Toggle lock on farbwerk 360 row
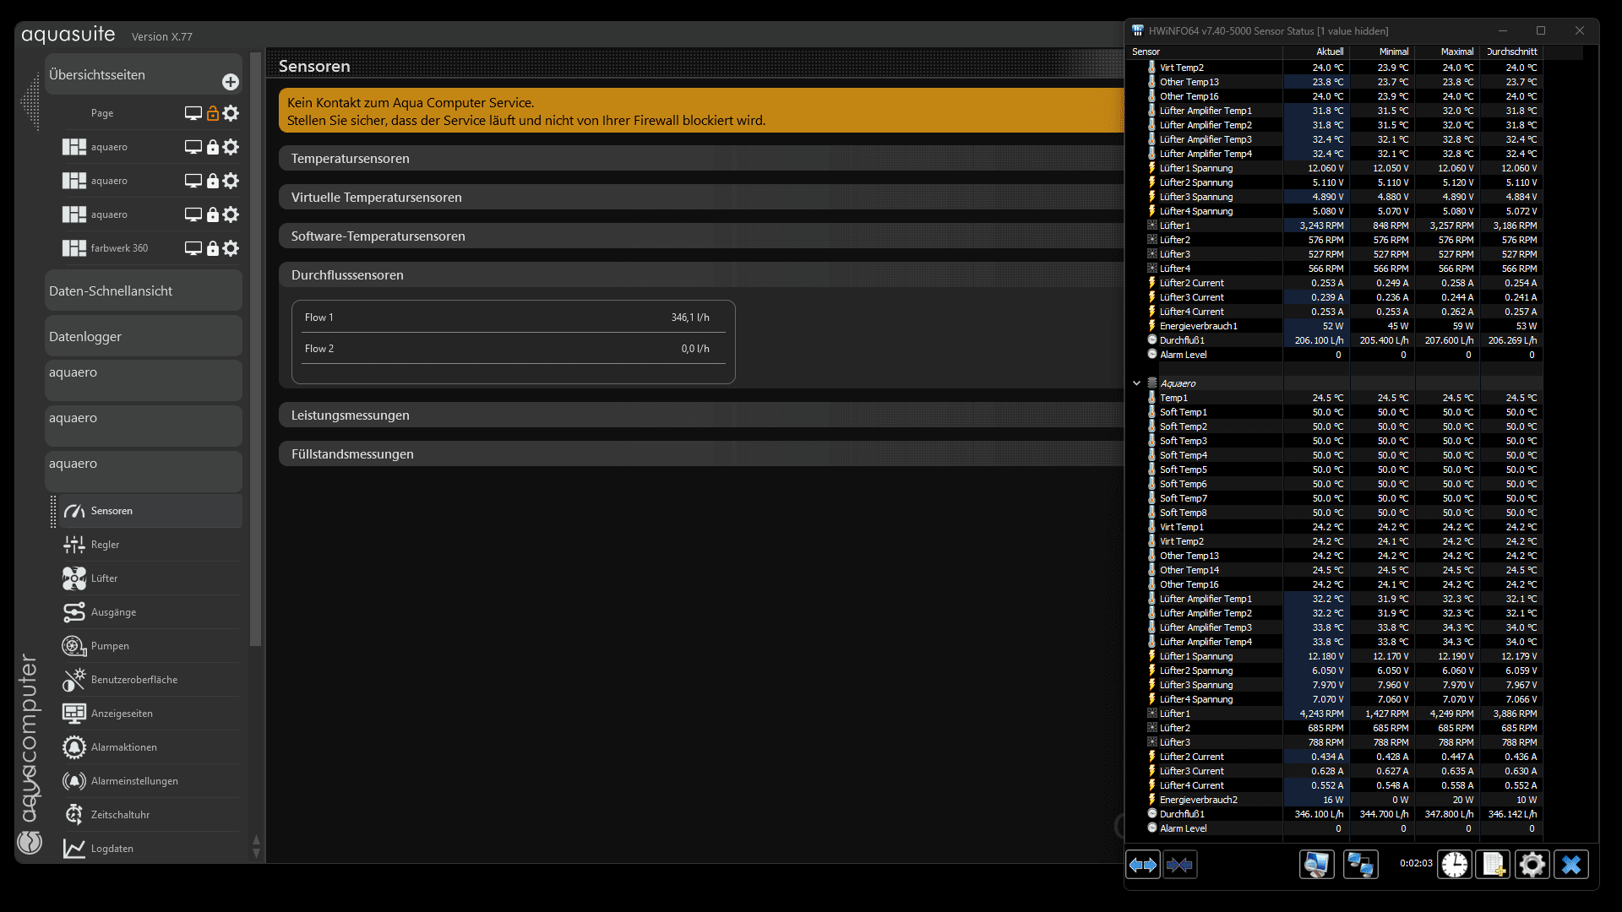This screenshot has height=912, width=1622. [x=213, y=248]
